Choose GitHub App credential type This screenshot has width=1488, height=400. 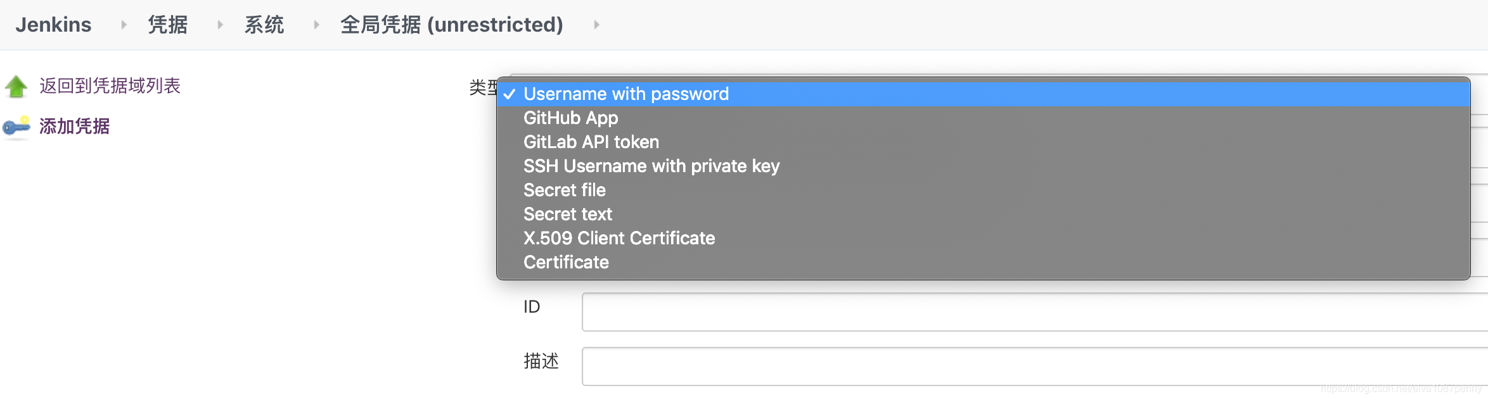point(570,118)
